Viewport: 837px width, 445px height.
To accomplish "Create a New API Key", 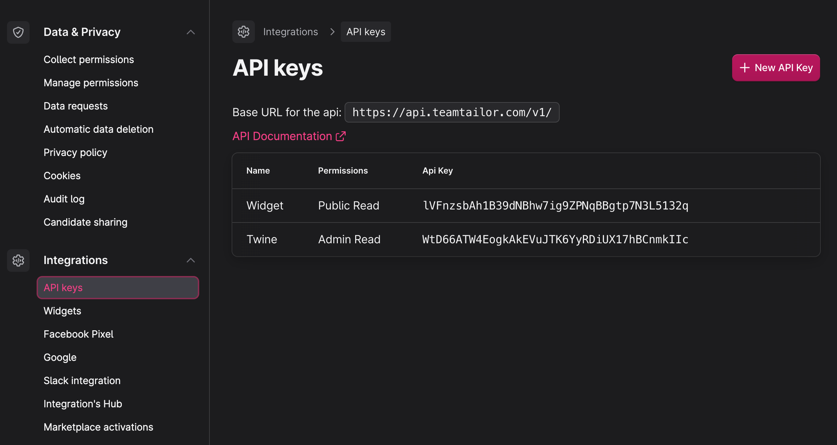I will 776,68.
